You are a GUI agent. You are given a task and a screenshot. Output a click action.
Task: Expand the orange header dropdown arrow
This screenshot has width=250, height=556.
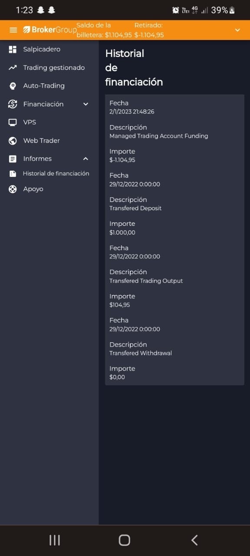(x=237, y=30)
